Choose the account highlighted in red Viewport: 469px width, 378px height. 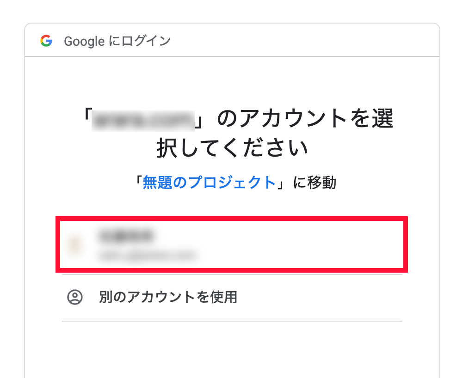tap(232, 244)
